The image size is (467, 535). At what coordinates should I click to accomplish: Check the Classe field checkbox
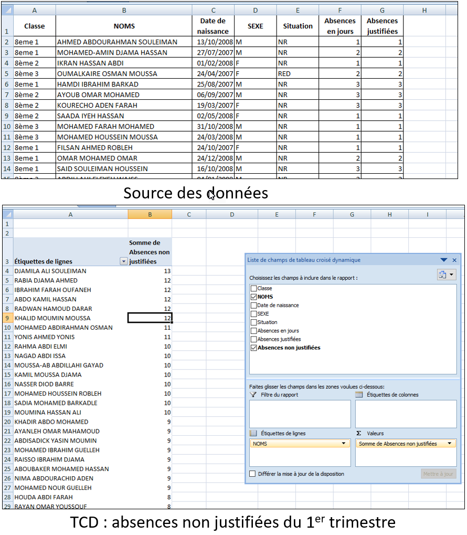tap(253, 288)
